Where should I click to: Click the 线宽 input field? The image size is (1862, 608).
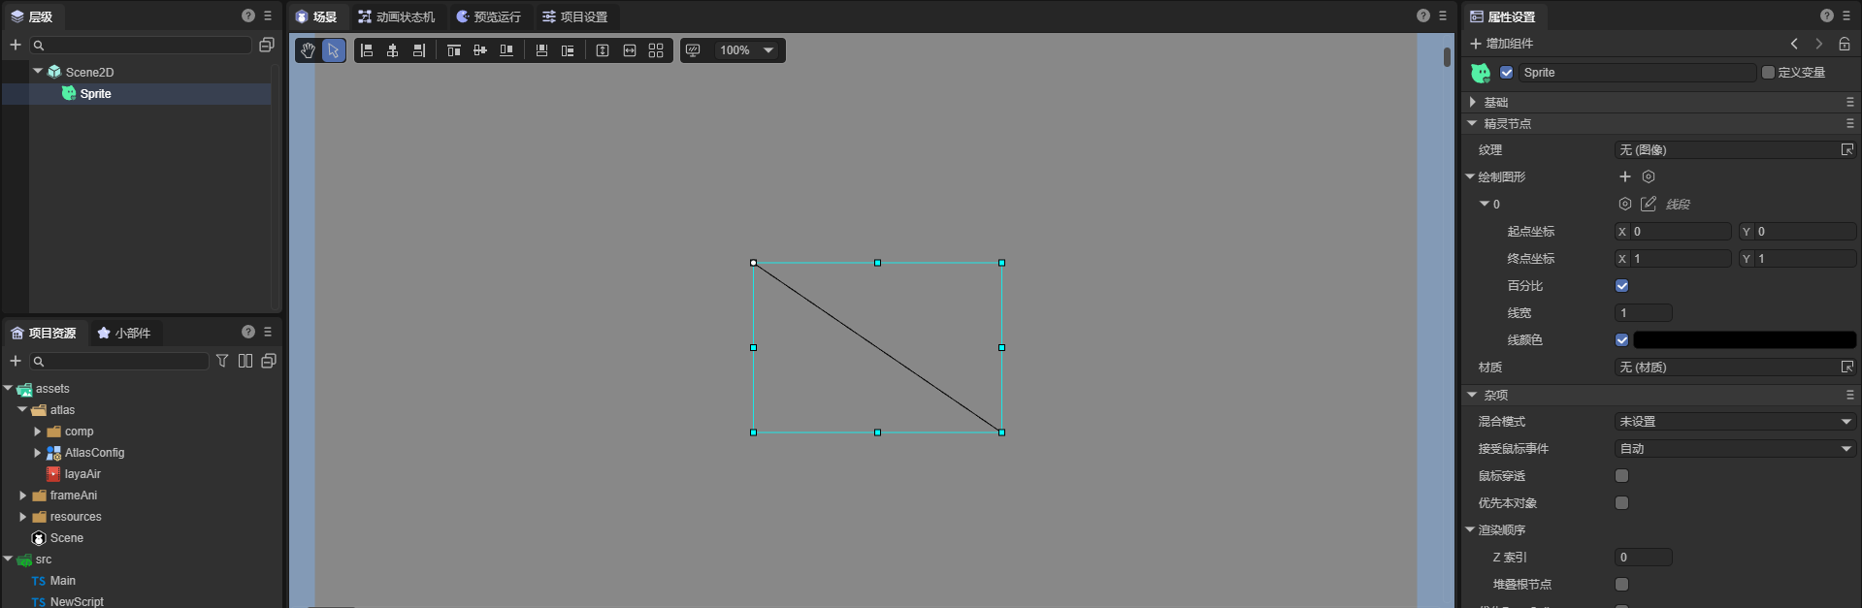[1643, 313]
